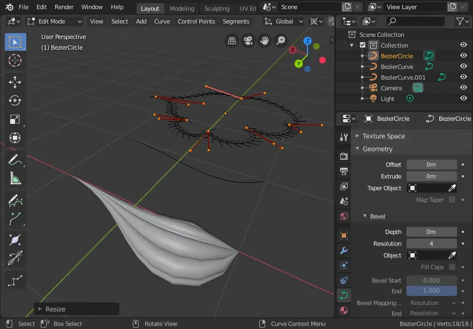Click the Segments header menu

pos(236,21)
